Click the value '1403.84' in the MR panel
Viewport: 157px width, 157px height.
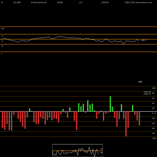coord(147,92)
